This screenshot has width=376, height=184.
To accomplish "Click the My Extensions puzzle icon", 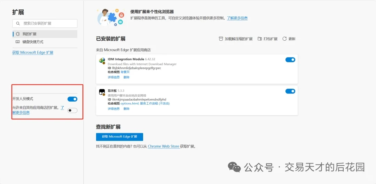I will 17,34.
